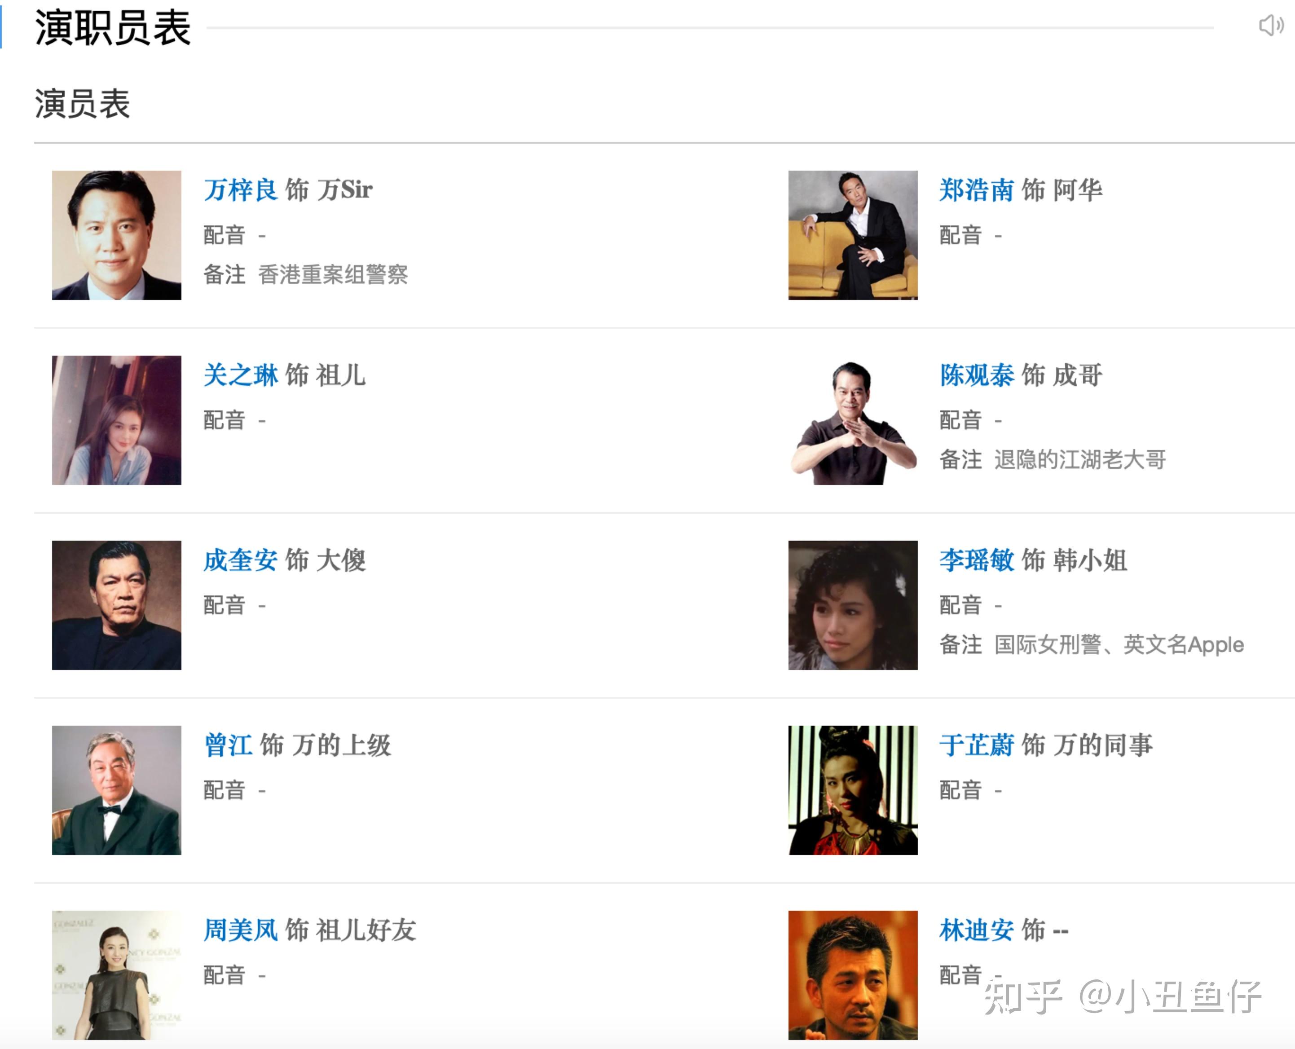The height and width of the screenshot is (1049, 1295).
Task: Open the 李瑶敏 actor link
Action: point(976,560)
